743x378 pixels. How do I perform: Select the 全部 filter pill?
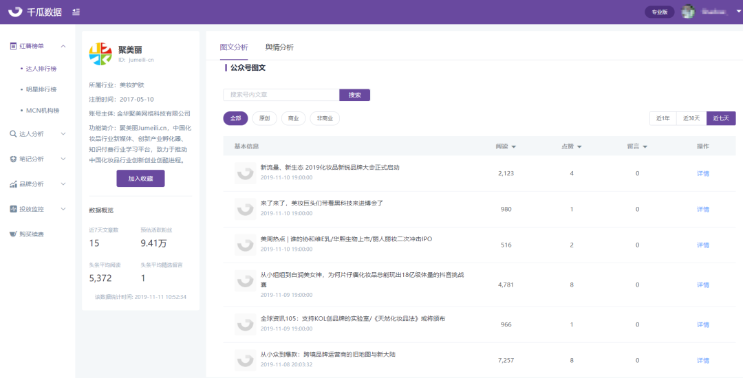(235, 118)
